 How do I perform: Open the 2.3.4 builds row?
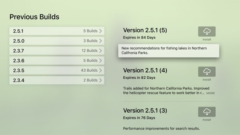[57, 80]
